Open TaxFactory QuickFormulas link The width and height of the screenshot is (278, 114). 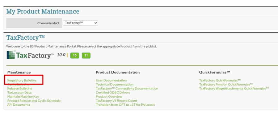[x=220, y=80]
